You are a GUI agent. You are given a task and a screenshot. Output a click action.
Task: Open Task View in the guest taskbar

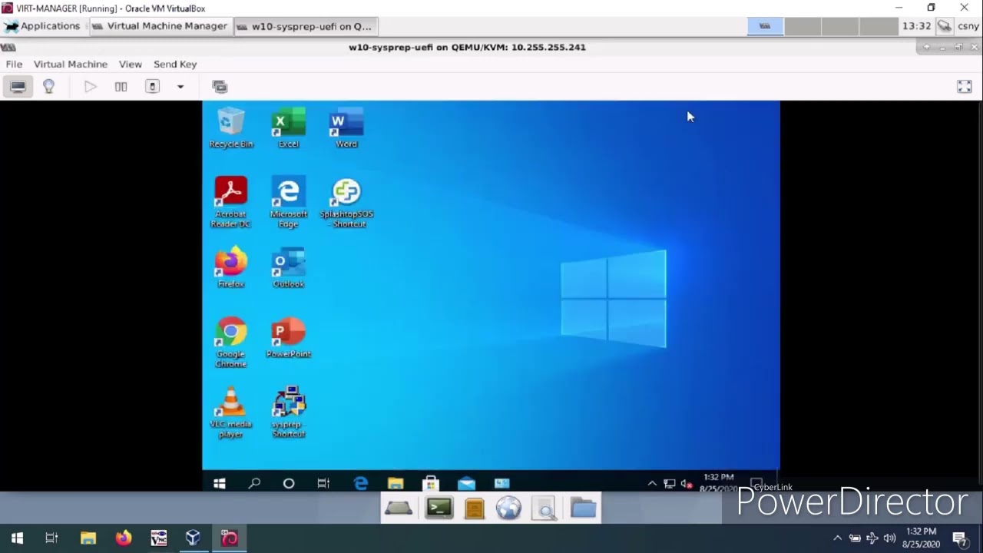coord(323,483)
